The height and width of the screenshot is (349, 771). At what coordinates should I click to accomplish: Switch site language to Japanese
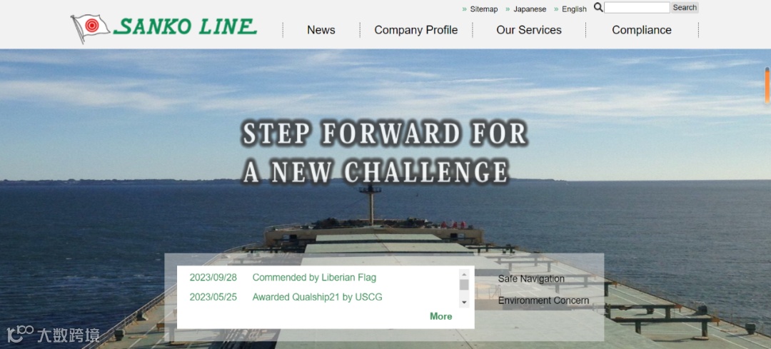[530, 9]
